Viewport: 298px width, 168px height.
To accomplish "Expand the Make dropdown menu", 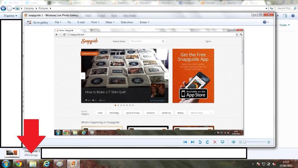I will click(110, 22).
